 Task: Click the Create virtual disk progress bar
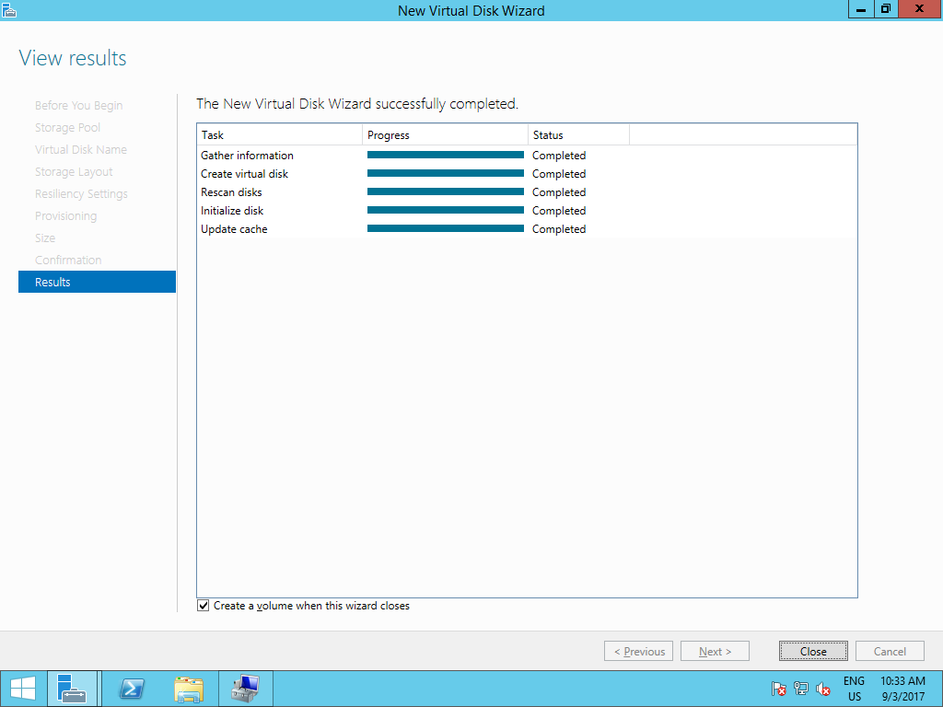[446, 174]
